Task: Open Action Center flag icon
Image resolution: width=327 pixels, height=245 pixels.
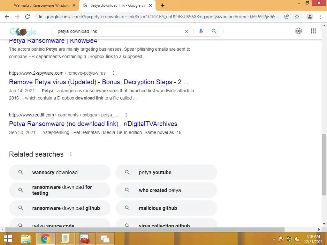Action: point(281,239)
